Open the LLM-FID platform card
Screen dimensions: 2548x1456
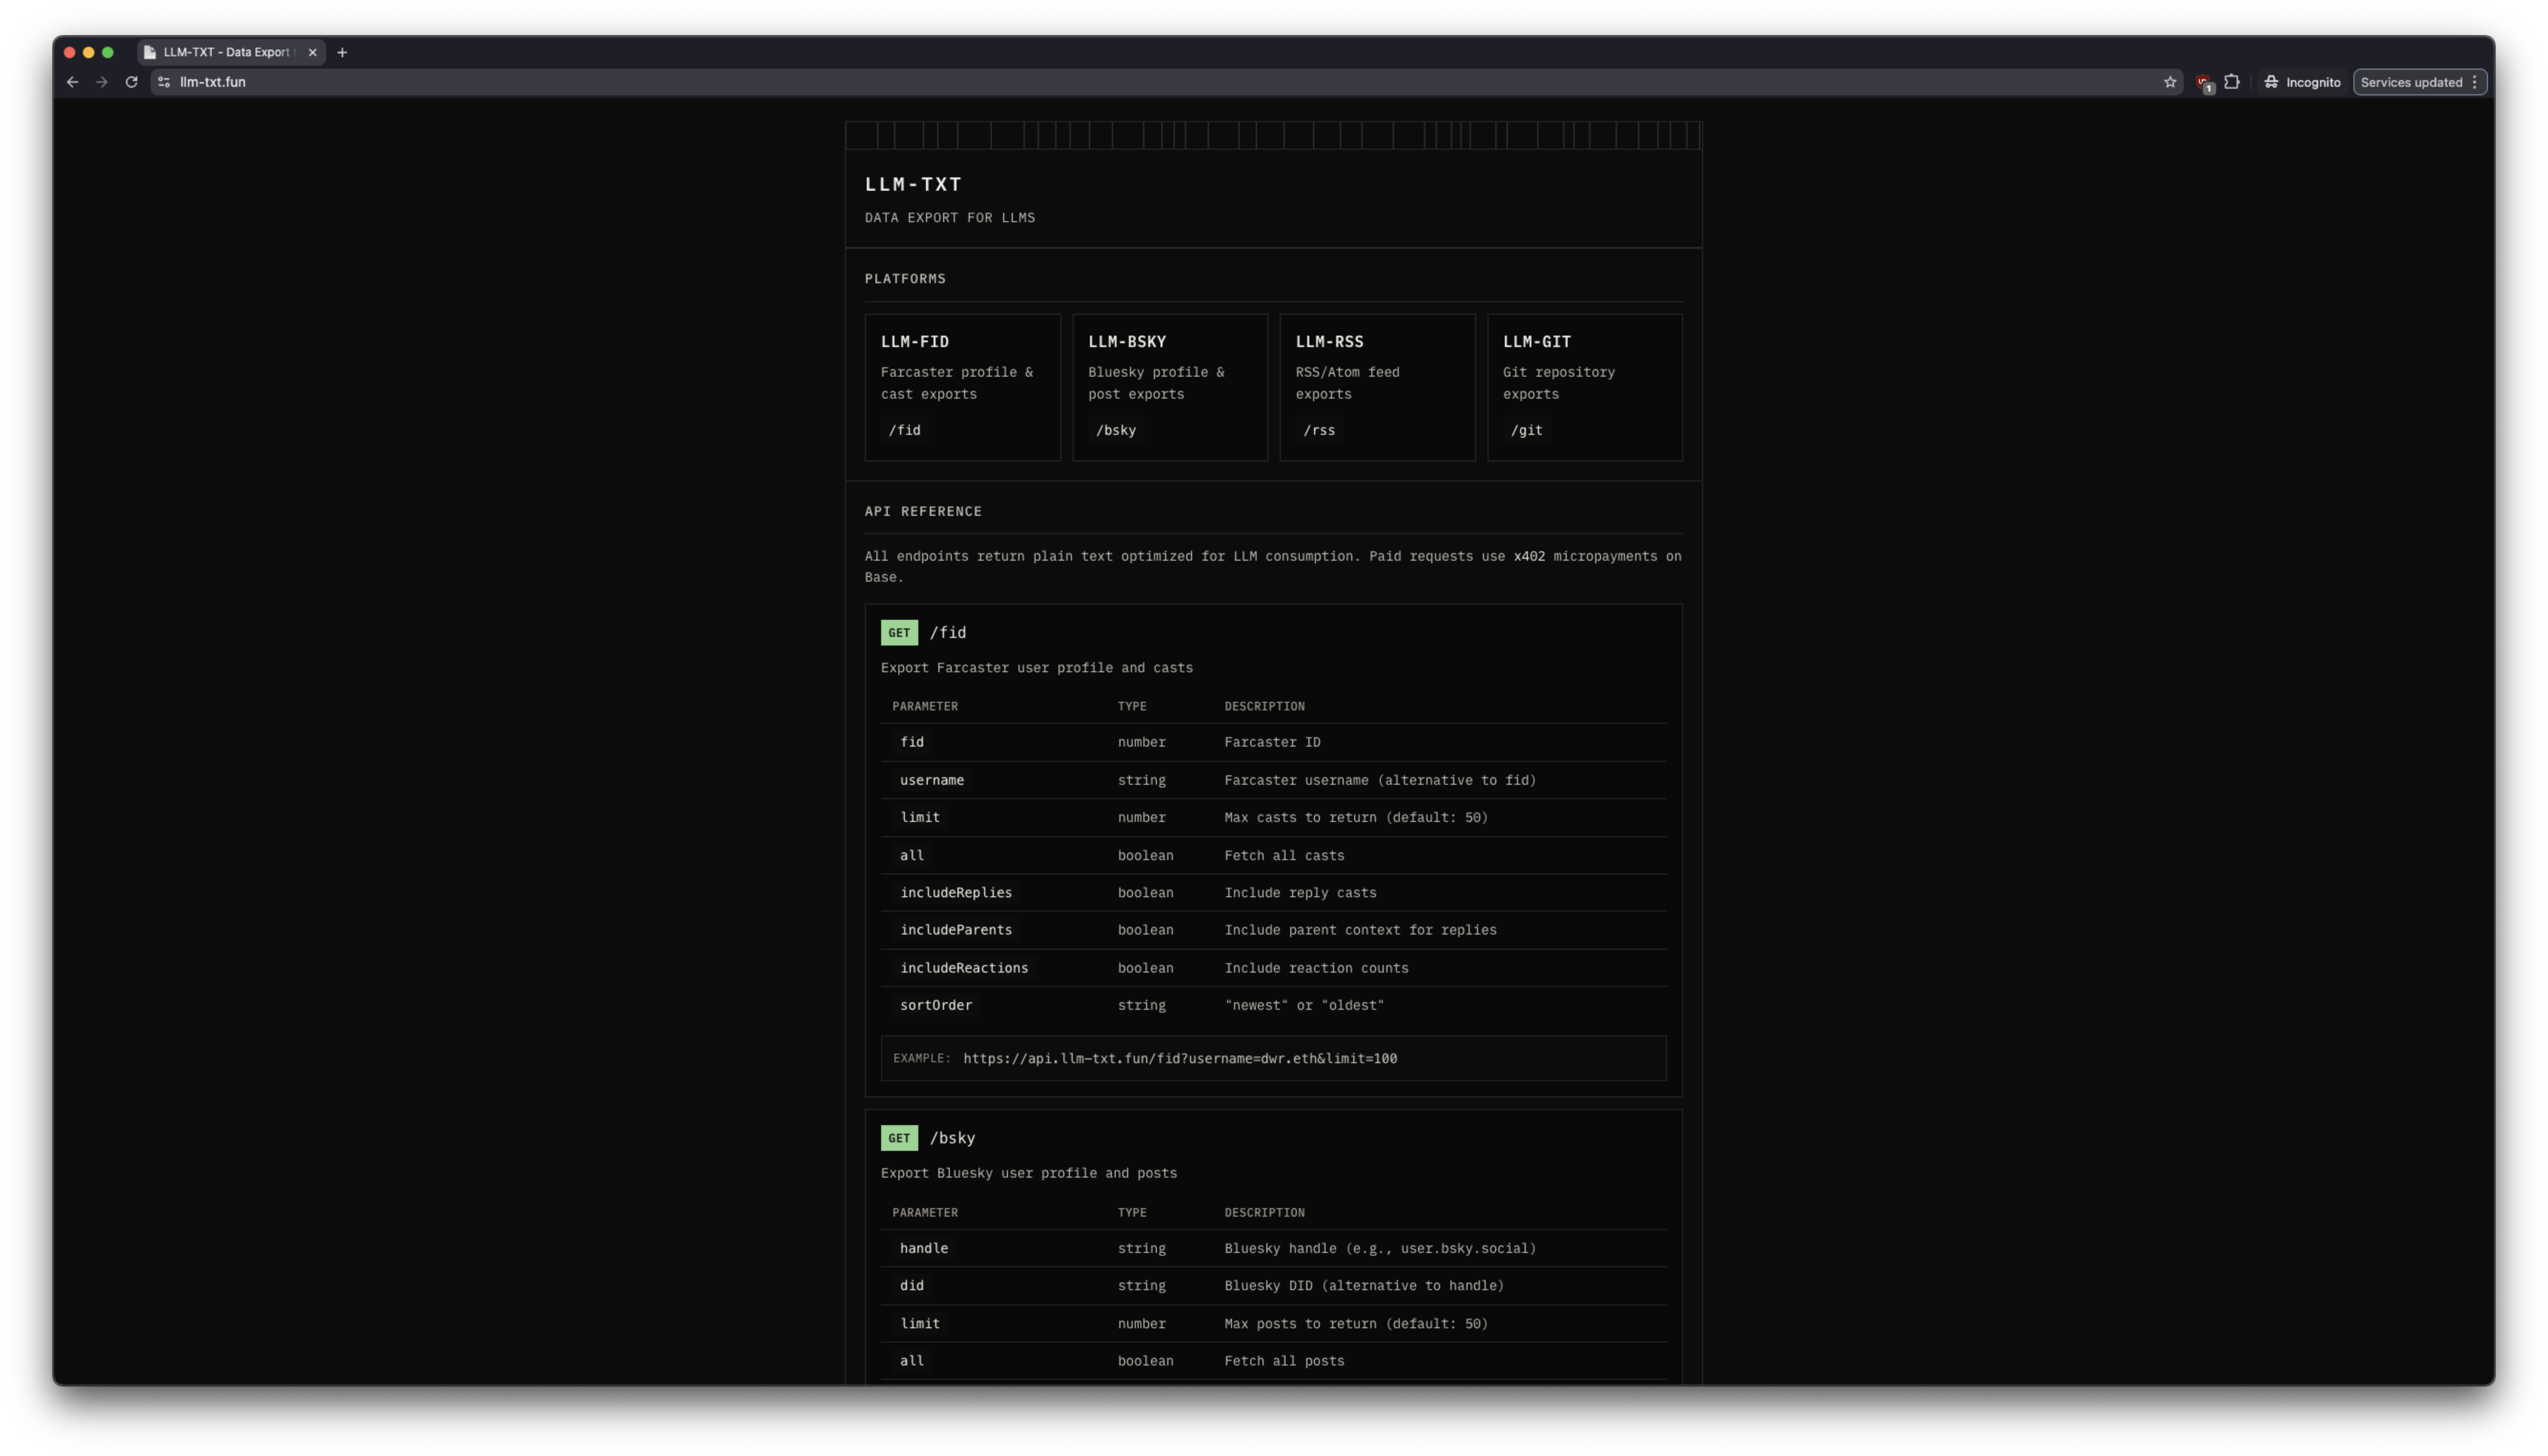[x=961, y=387]
